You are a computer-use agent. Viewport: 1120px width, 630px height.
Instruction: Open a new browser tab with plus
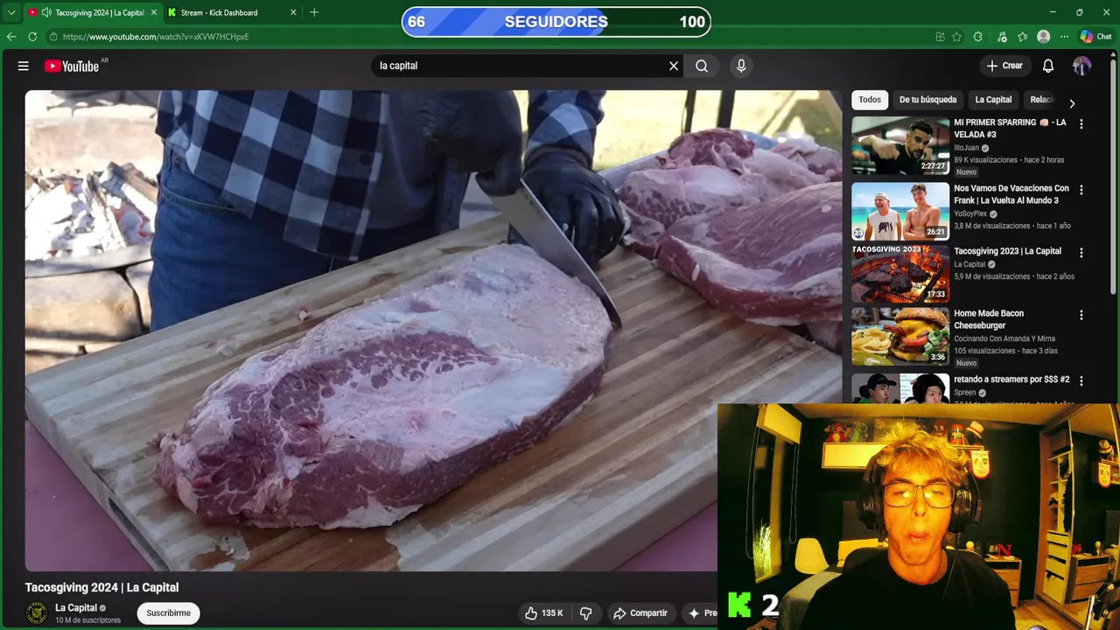point(314,12)
